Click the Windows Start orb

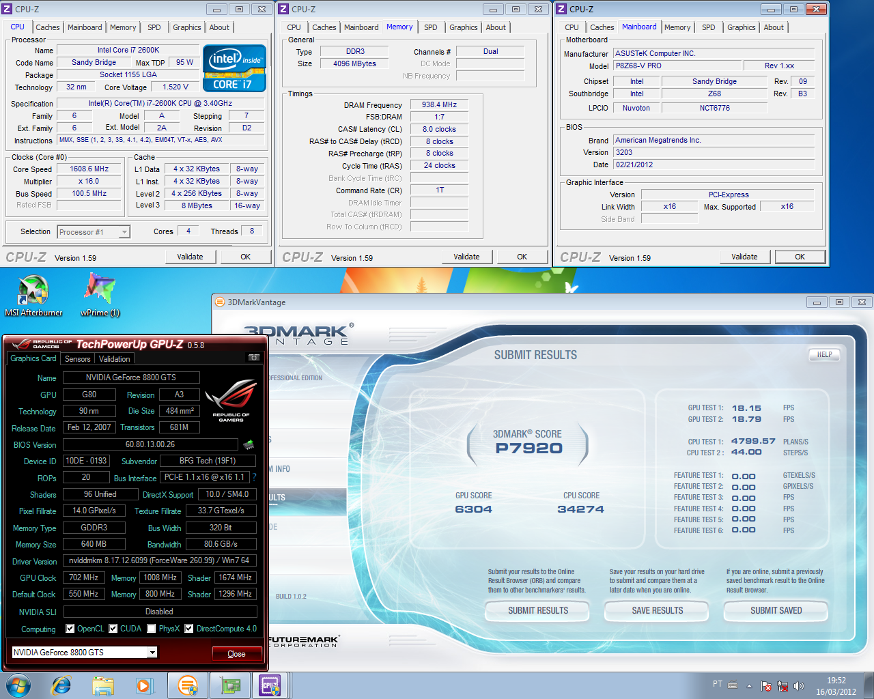[18, 685]
